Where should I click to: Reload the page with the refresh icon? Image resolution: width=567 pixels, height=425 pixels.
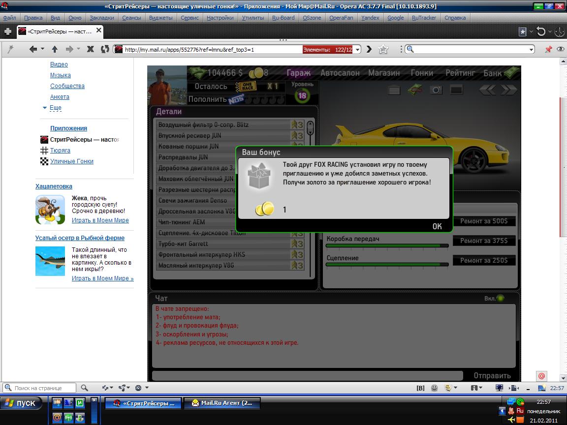105,49
